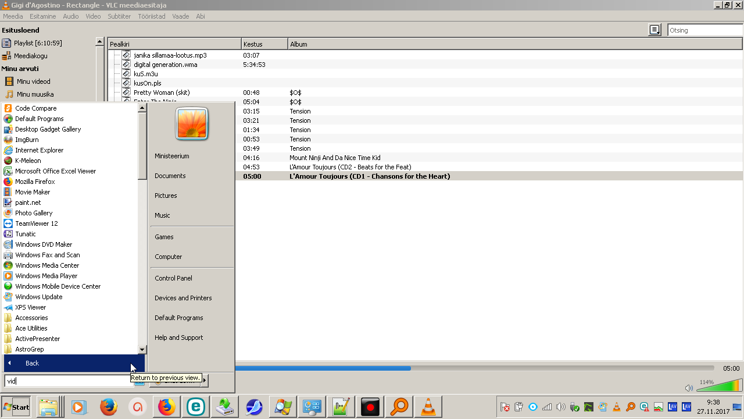Open the Subtiiter menu
Screen dimensions: 744x419
(119, 16)
